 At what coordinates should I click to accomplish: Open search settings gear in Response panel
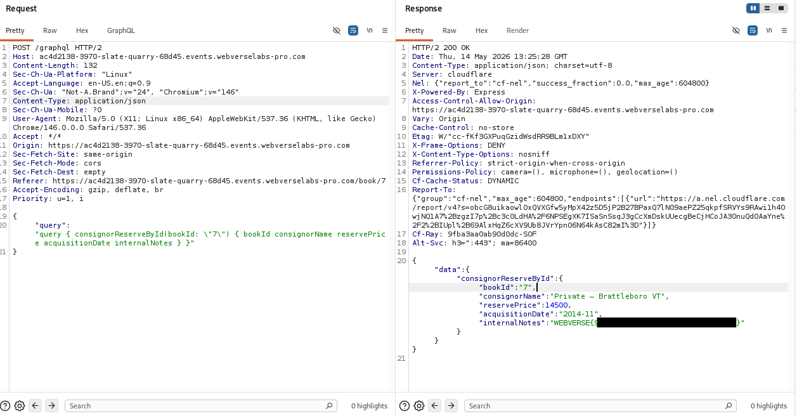419,406
